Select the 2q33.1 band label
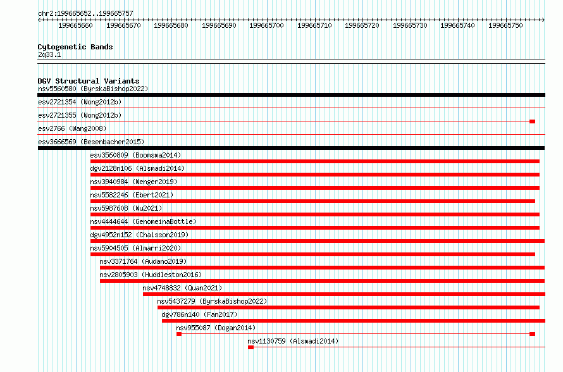Viewport: 563px width, 372px height. [x=49, y=54]
